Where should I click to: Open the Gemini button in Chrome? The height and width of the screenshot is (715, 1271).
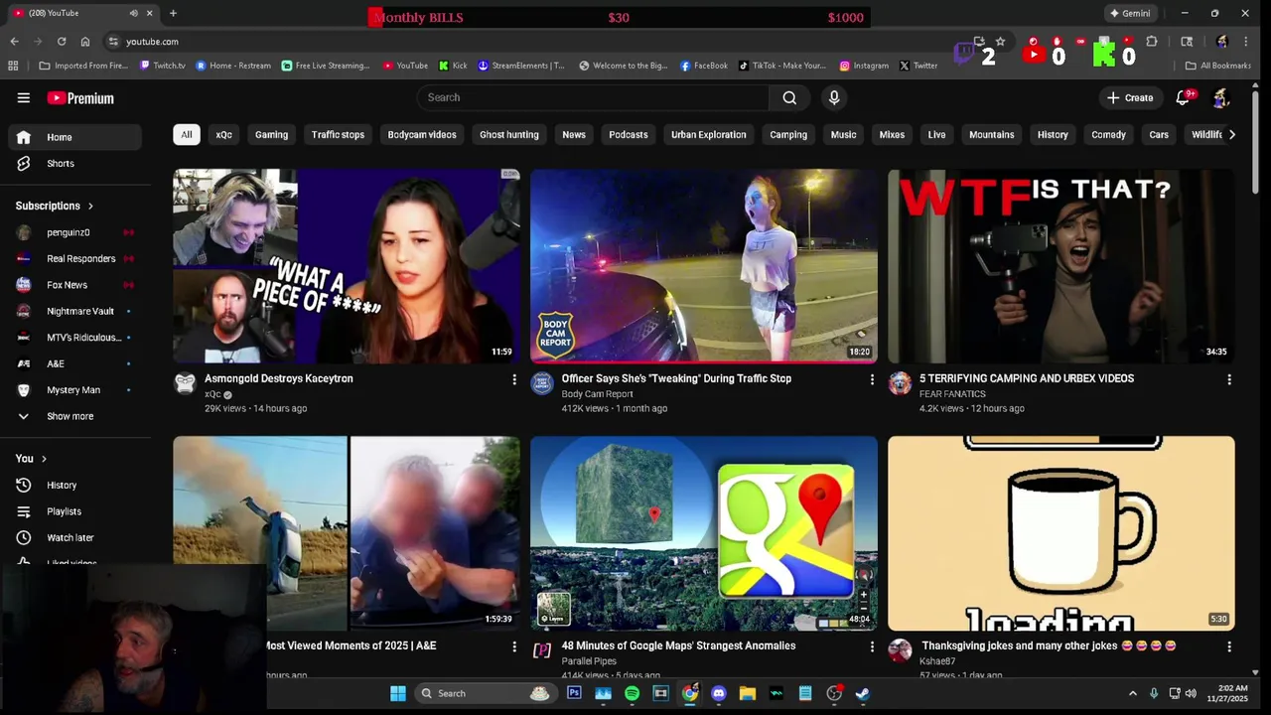click(1129, 13)
